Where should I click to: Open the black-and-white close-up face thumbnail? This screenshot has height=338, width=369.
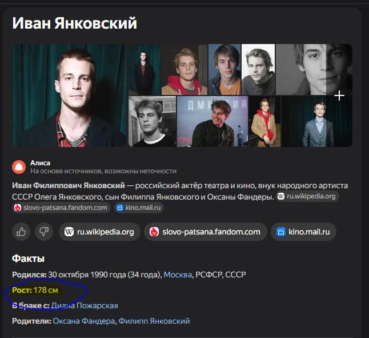[x=314, y=69]
